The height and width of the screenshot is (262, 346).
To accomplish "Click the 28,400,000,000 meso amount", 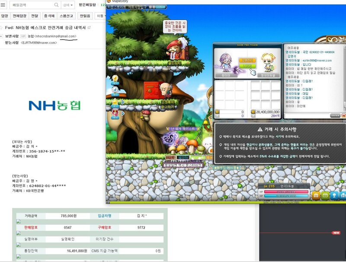I will [267, 112].
